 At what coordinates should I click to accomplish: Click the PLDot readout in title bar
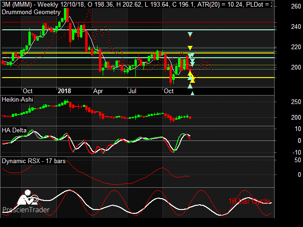[x=259, y=4]
